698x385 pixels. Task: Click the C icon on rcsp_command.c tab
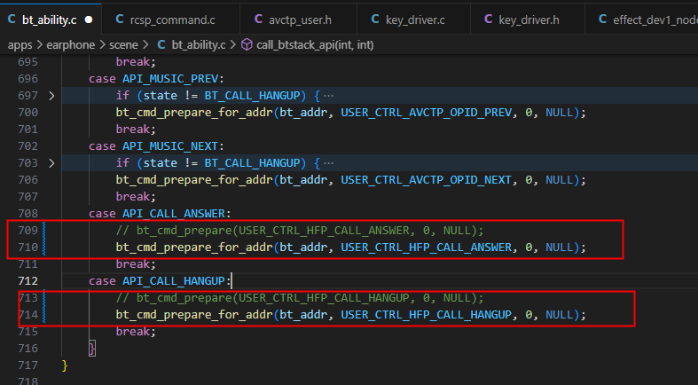tap(120, 20)
